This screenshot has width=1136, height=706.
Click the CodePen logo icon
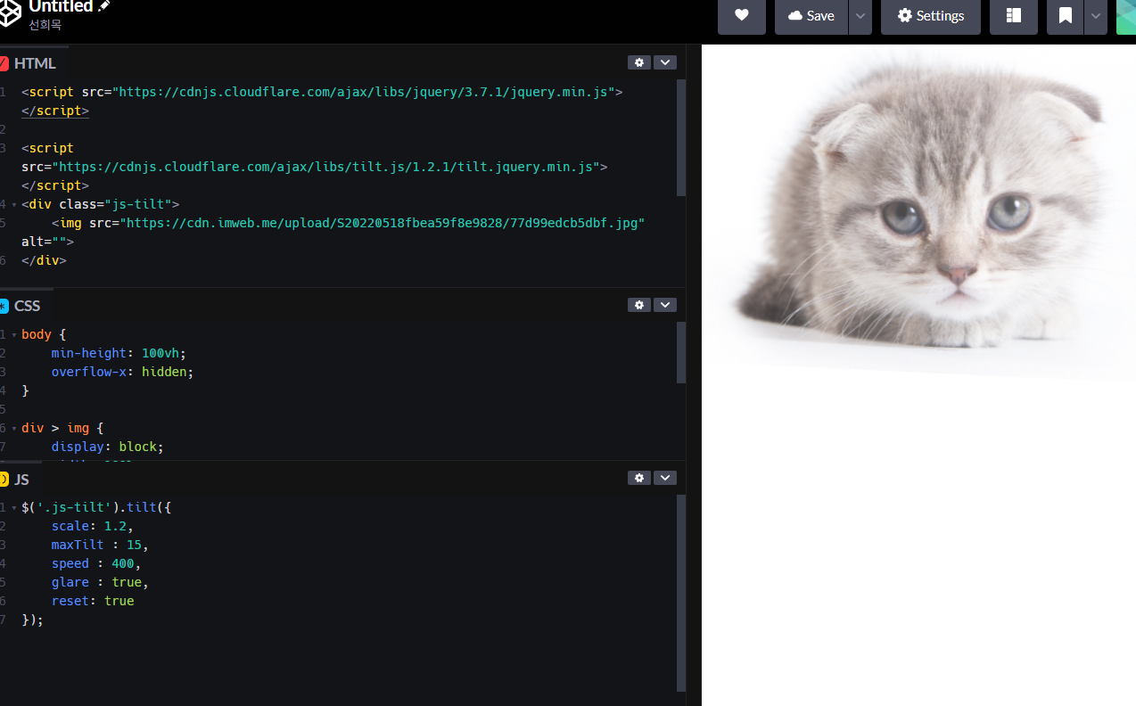coord(10,13)
